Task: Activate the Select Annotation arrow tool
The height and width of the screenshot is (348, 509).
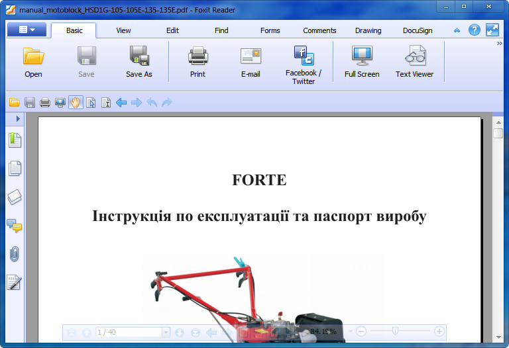Action: [x=91, y=103]
